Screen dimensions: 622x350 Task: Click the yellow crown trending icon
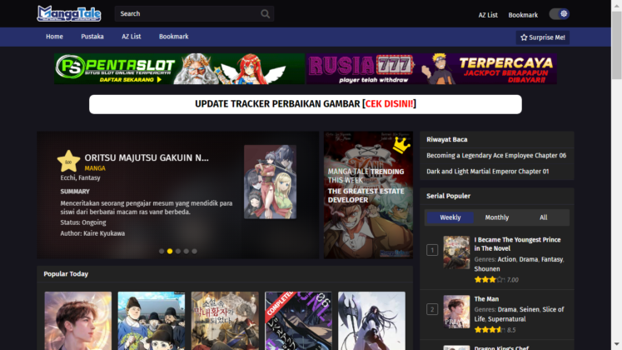[x=401, y=145]
